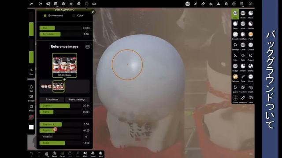Image resolution: width=282 pixels, height=158 pixels.
Task: Select the Nudge tool
Action: (235, 67)
